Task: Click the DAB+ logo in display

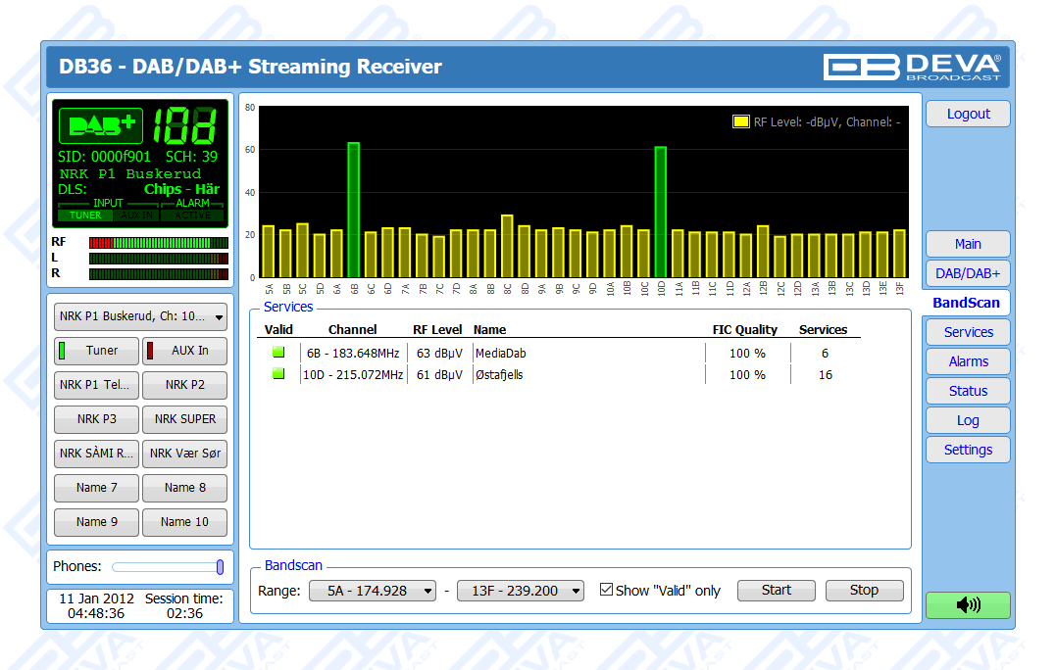Action: tap(101, 125)
